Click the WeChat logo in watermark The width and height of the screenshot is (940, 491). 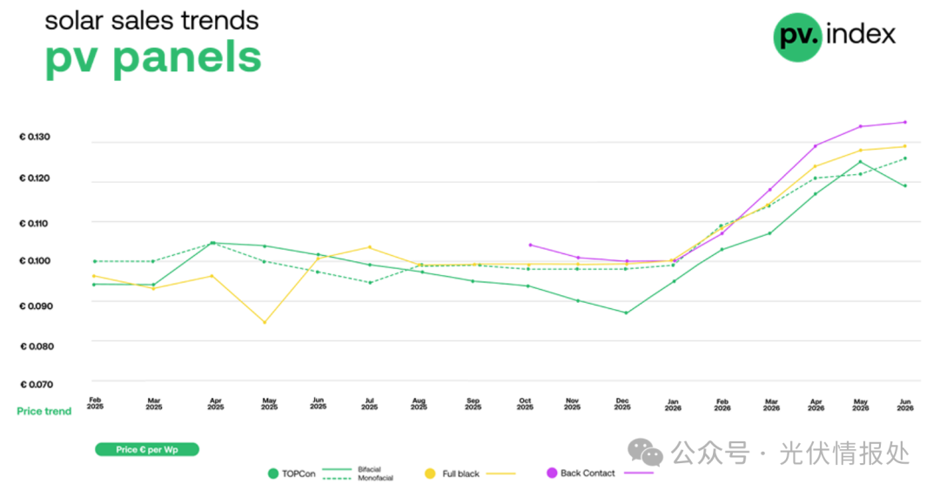click(x=645, y=452)
